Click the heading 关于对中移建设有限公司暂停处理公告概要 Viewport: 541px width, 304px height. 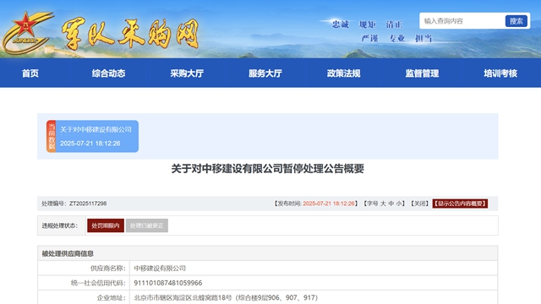pos(268,169)
